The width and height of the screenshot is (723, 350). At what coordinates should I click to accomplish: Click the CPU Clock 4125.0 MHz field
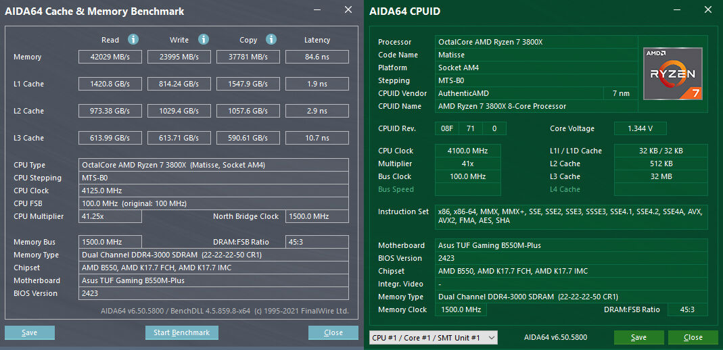point(214,191)
